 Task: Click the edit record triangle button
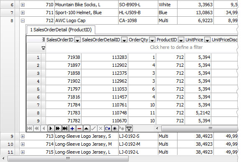86,128
